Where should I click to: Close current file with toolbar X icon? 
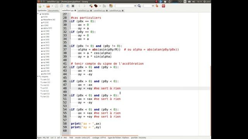[73, 6]
